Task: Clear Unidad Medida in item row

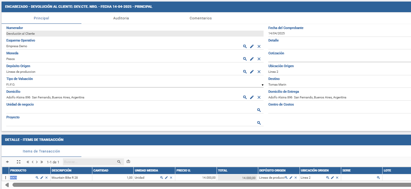Action: click(x=171, y=177)
